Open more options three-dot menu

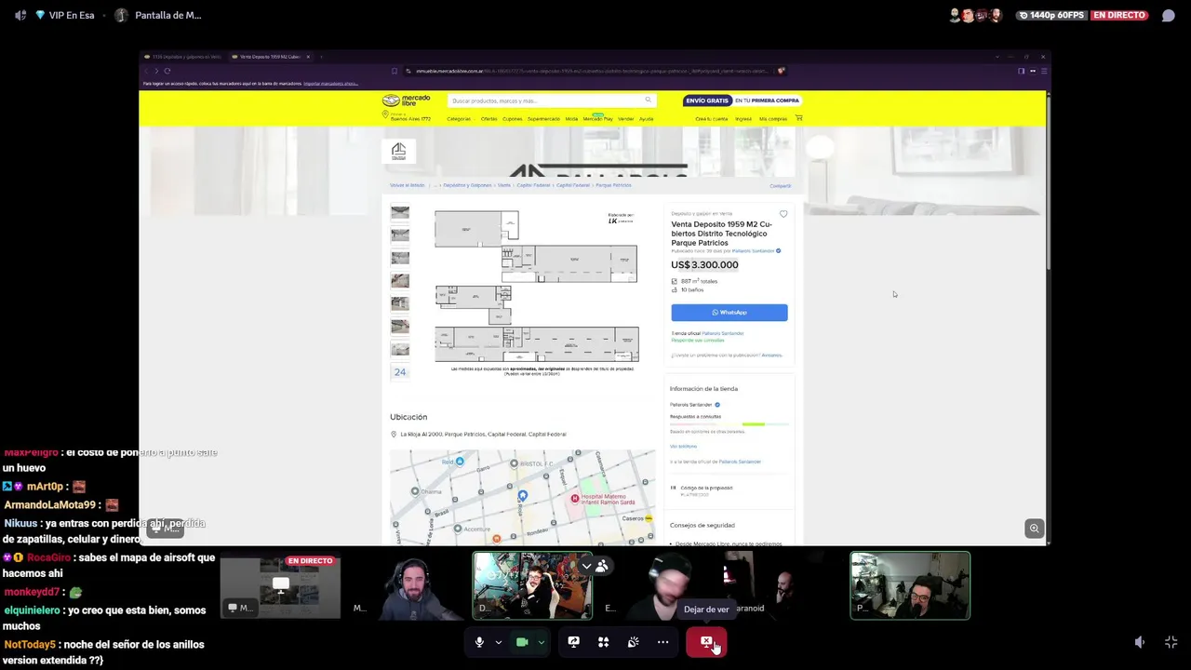662,642
